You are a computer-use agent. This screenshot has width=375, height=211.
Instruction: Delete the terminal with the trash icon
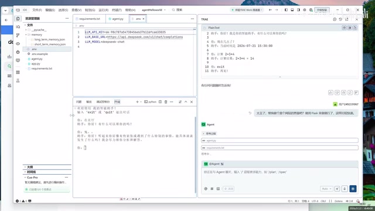coord(166,102)
